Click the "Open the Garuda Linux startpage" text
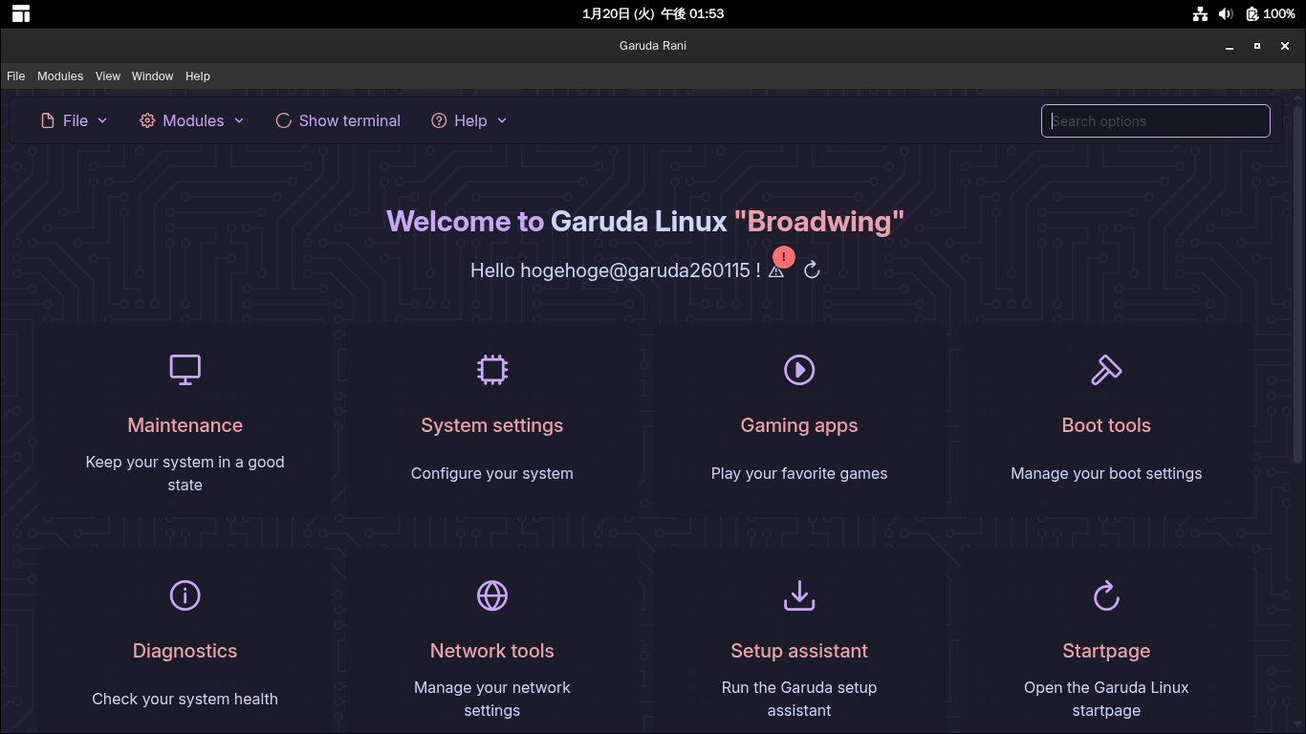 tap(1106, 699)
